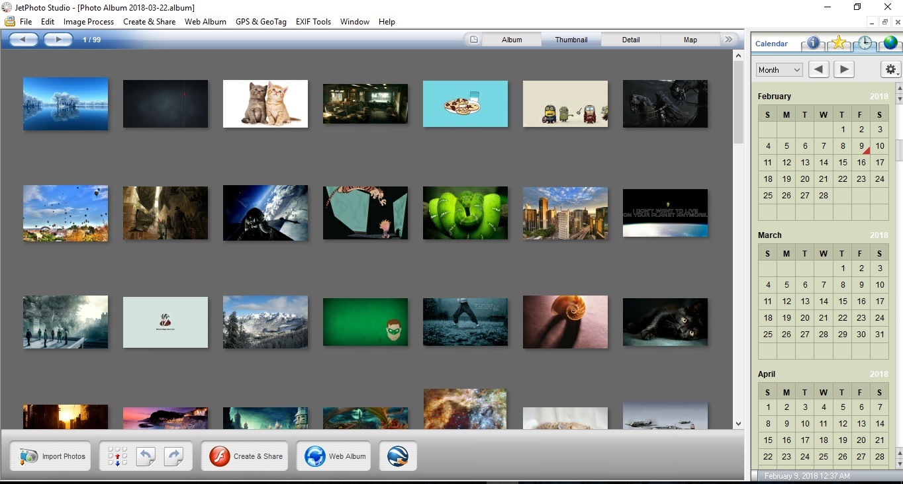Go to previous month in calendar
The image size is (903, 484).
(819, 69)
